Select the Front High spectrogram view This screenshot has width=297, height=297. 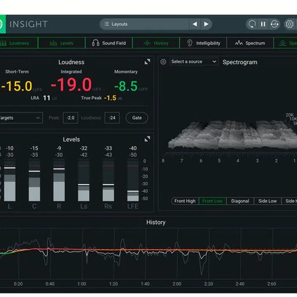pyautogui.click(x=185, y=201)
